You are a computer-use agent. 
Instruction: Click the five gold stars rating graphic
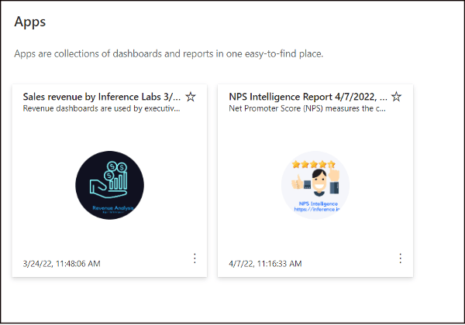click(x=313, y=164)
